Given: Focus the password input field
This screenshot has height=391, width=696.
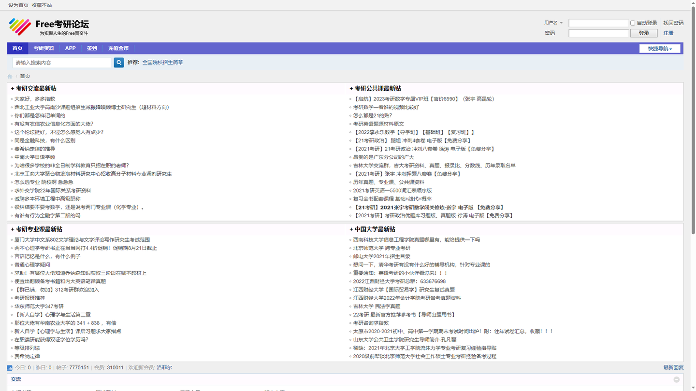Looking at the screenshot, I should pos(598,33).
